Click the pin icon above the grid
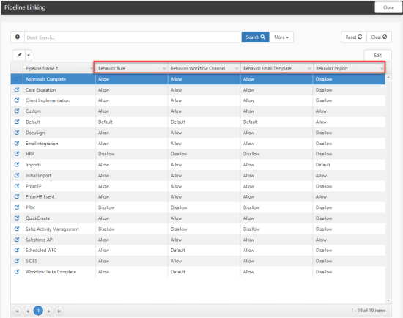 tap(19, 55)
